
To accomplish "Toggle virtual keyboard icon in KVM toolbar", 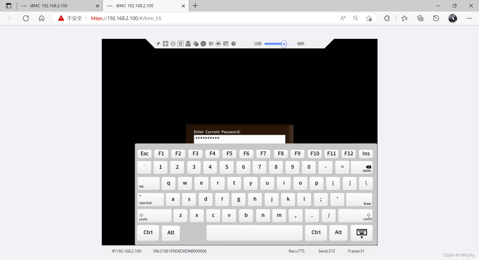I will [226, 44].
